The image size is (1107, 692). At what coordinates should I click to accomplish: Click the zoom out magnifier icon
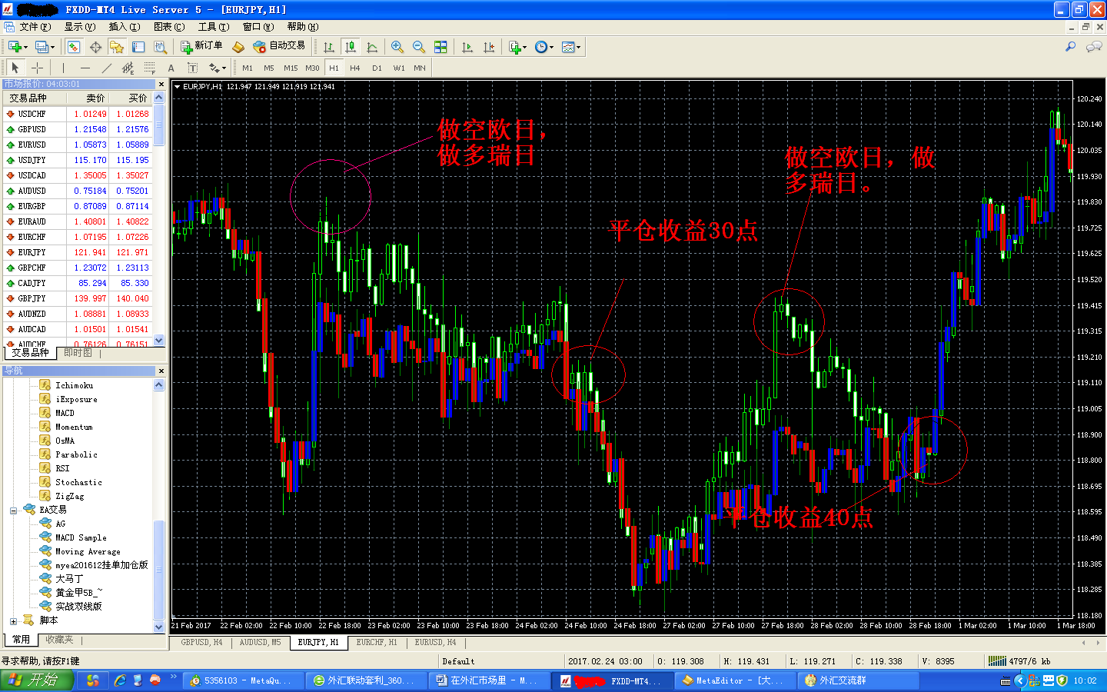tap(419, 47)
